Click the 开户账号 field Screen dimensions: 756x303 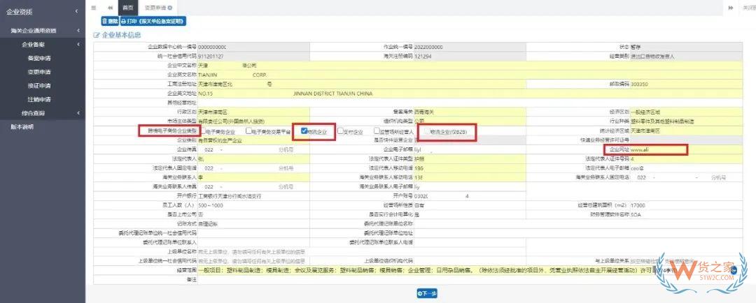tap(470, 196)
